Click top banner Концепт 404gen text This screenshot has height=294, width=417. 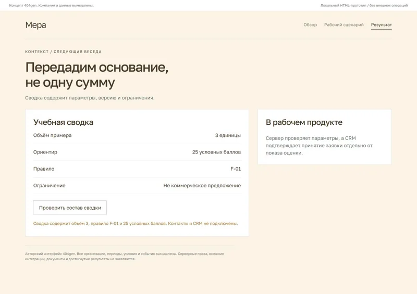coord(51,5)
